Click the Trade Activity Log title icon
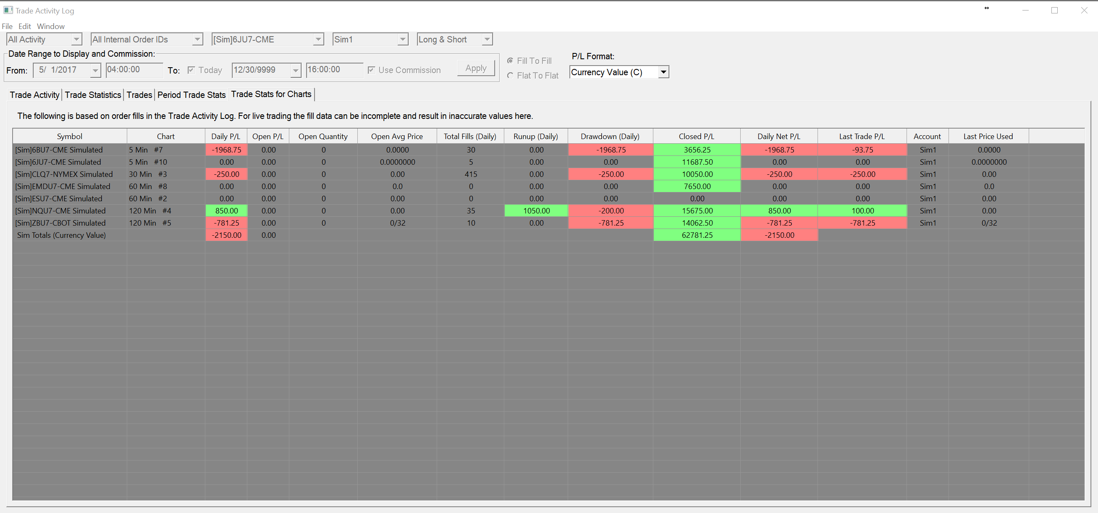 8,10
